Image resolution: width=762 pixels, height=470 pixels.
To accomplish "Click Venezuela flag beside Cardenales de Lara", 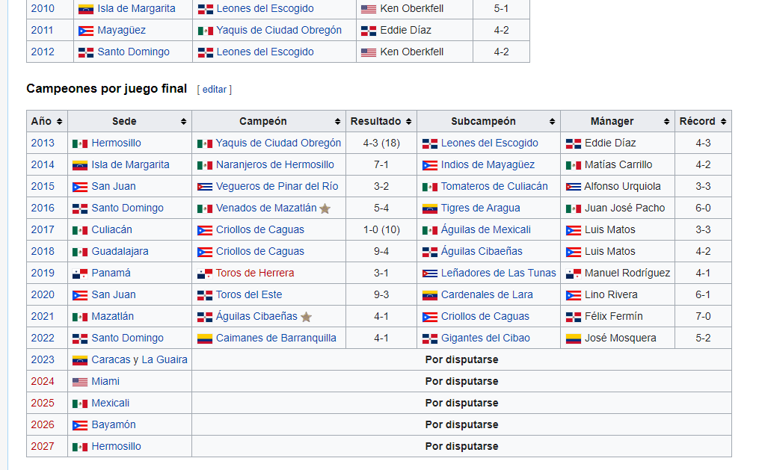I will point(429,295).
